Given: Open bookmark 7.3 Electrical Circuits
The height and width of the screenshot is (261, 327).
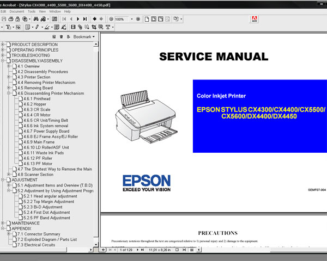Looking at the screenshot, I should click(x=37, y=245).
